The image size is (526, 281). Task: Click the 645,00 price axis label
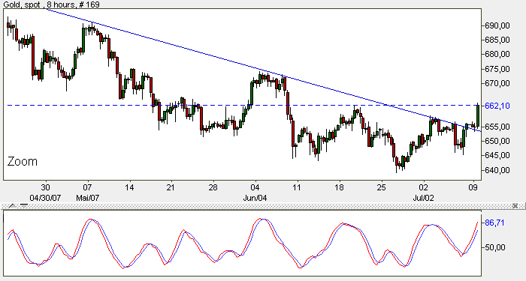(497, 156)
